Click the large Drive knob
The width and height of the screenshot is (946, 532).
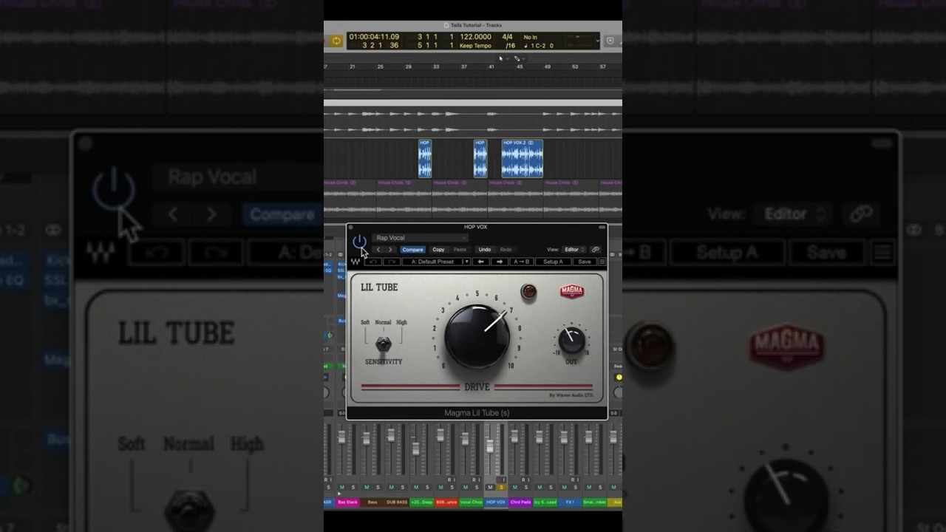click(477, 336)
